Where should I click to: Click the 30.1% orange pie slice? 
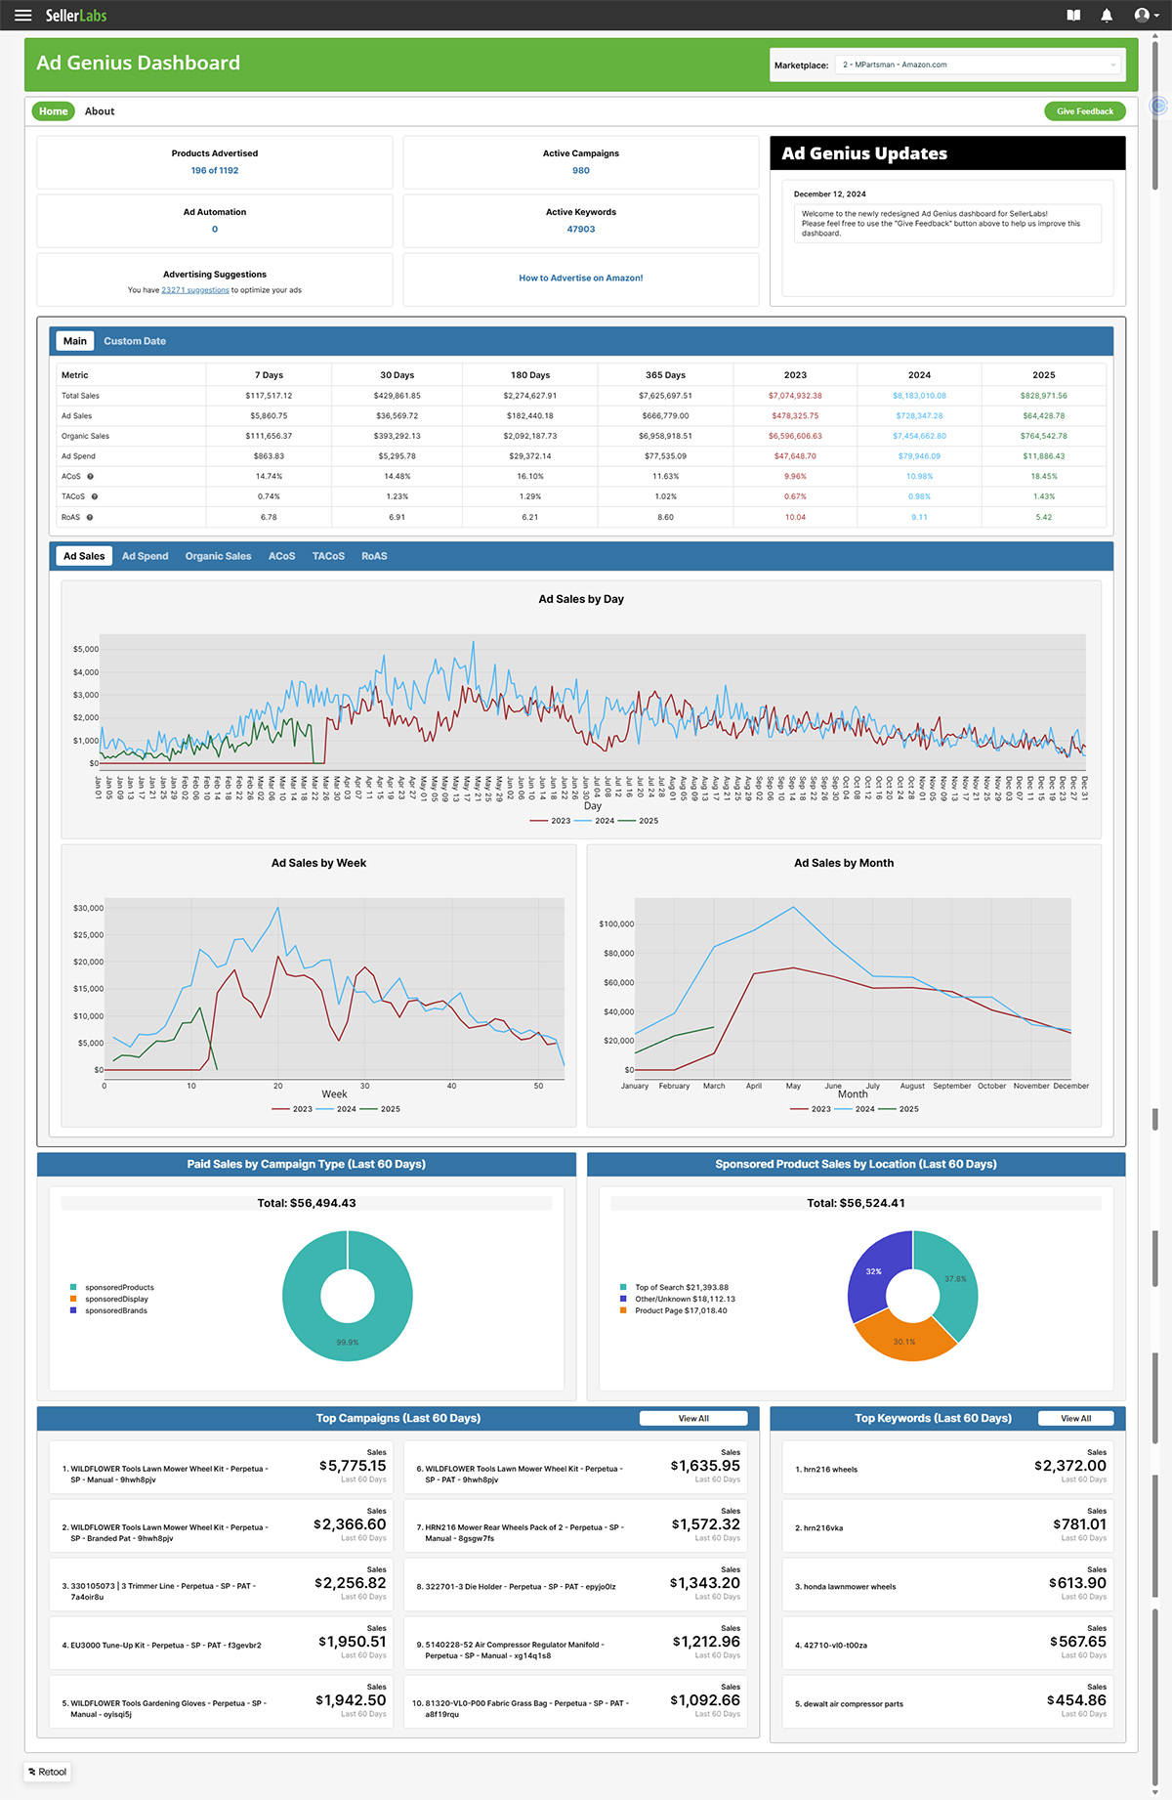(x=905, y=1340)
